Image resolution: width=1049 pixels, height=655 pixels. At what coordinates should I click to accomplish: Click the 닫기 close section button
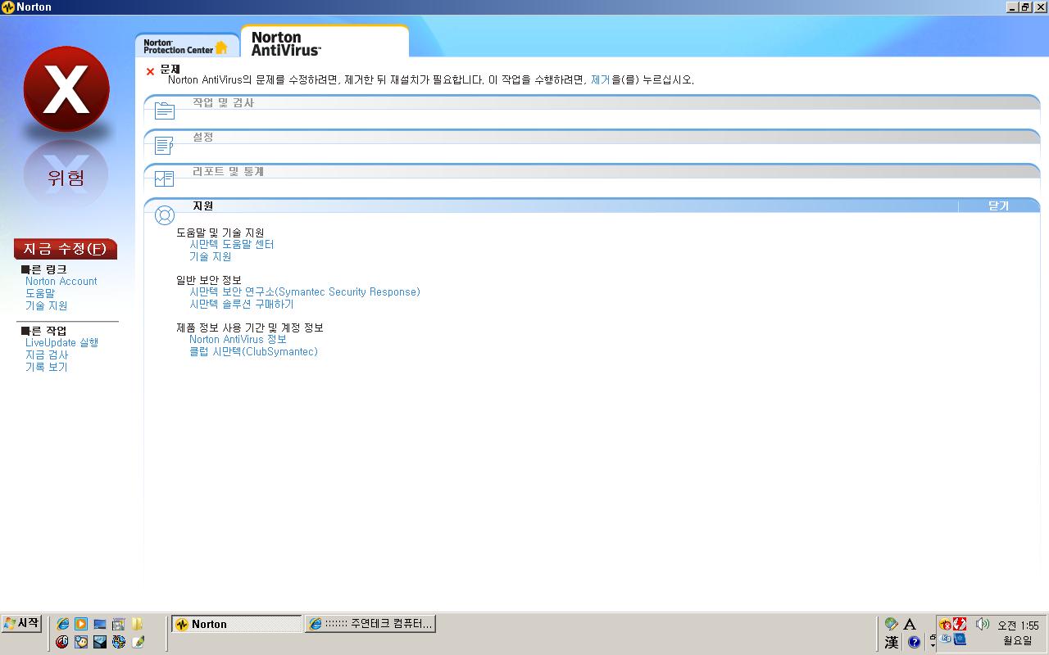tap(998, 206)
